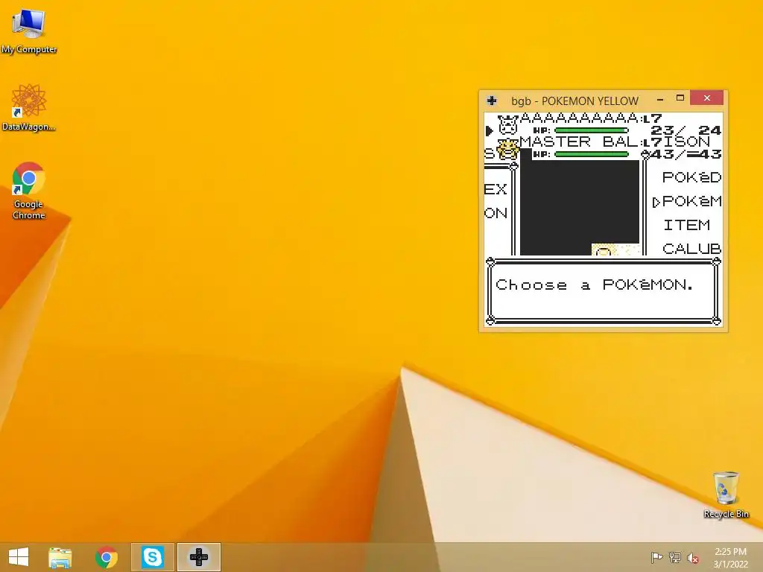The image size is (763, 572).
Task: Open the clock showing 2:25 PM
Action: pyautogui.click(x=730, y=557)
